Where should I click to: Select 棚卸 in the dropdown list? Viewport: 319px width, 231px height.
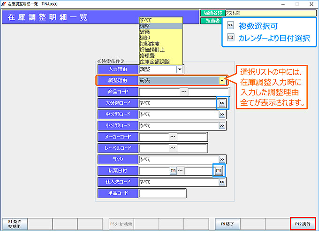click(x=161, y=38)
